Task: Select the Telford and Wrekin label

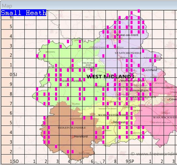Action: [x=88, y=65]
